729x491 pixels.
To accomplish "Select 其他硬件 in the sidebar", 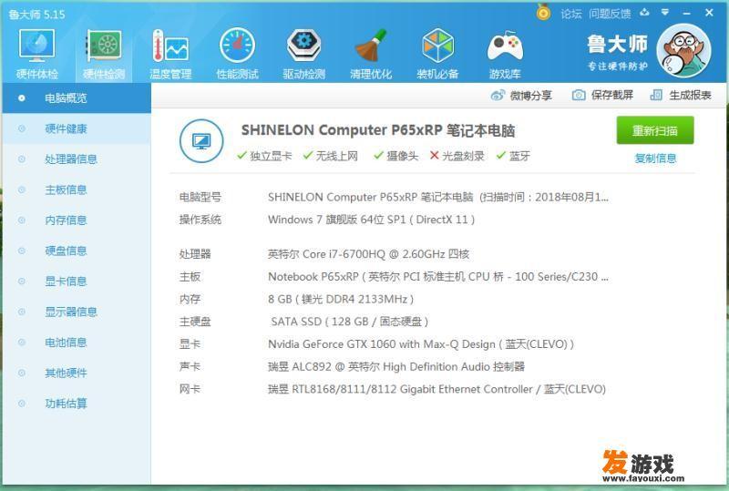I will pos(77,373).
